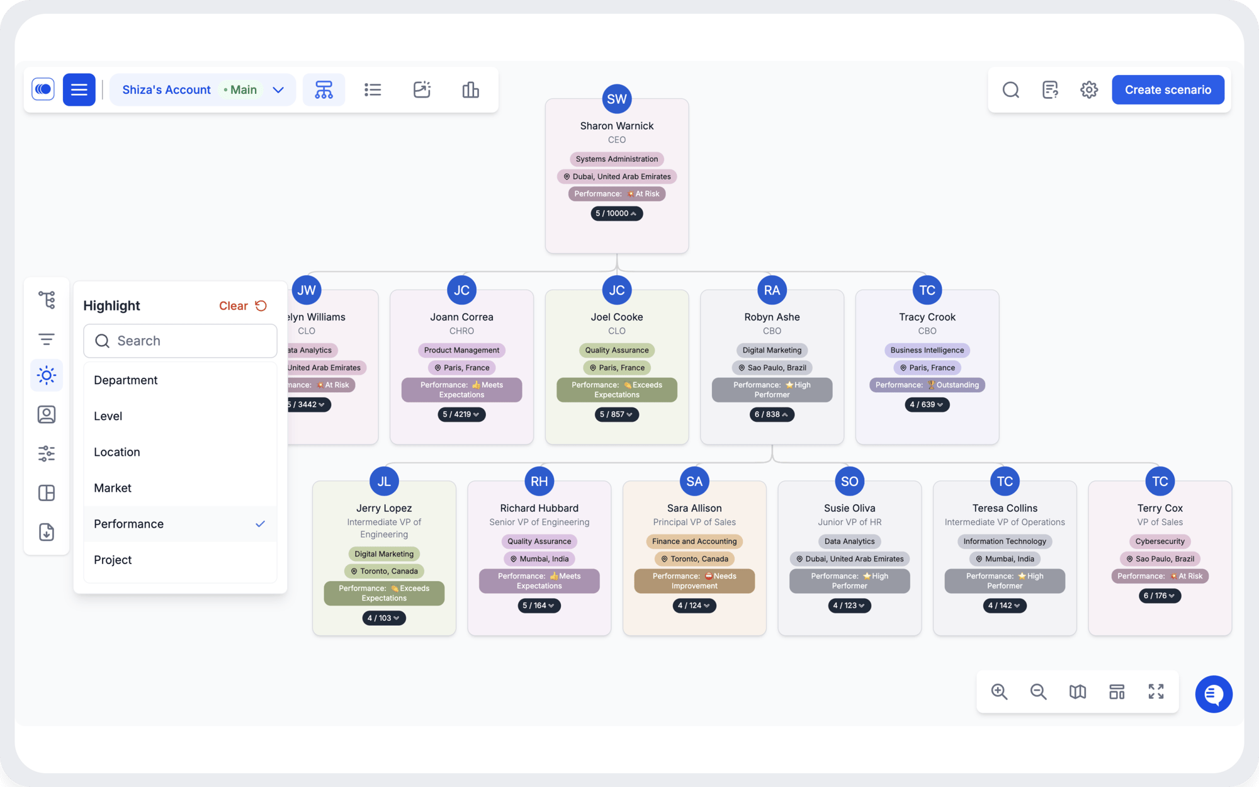
Task: Click the app logo icon
Action: [43, 89]
